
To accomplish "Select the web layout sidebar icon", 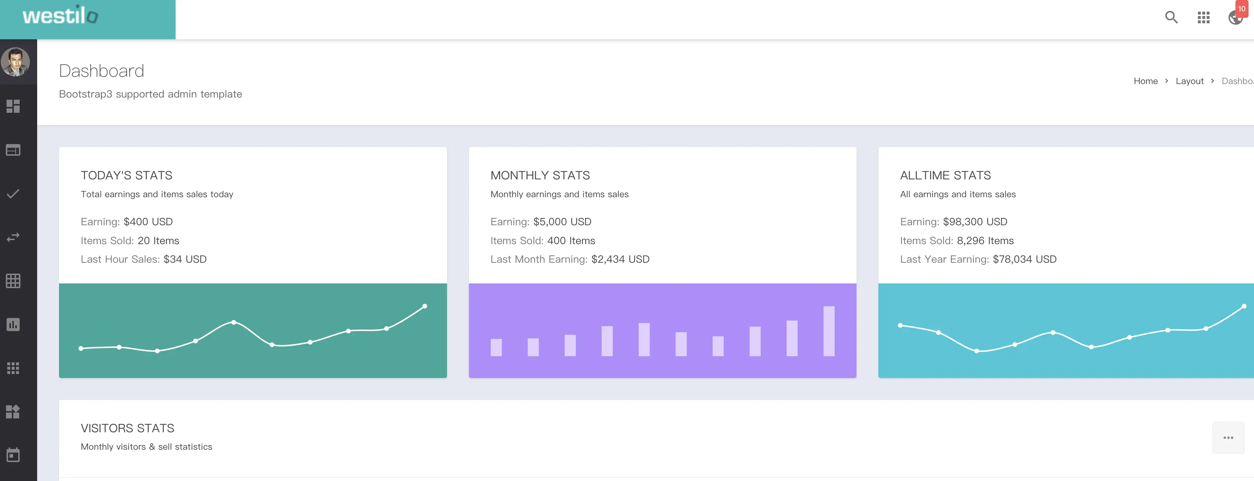I will point(13,150).
